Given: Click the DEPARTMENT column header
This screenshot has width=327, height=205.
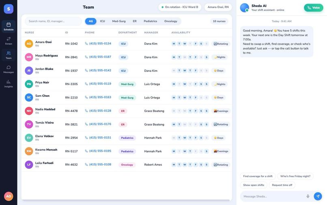Looking at the screenshot, I should pyautogui.click(x=128, y=33).
